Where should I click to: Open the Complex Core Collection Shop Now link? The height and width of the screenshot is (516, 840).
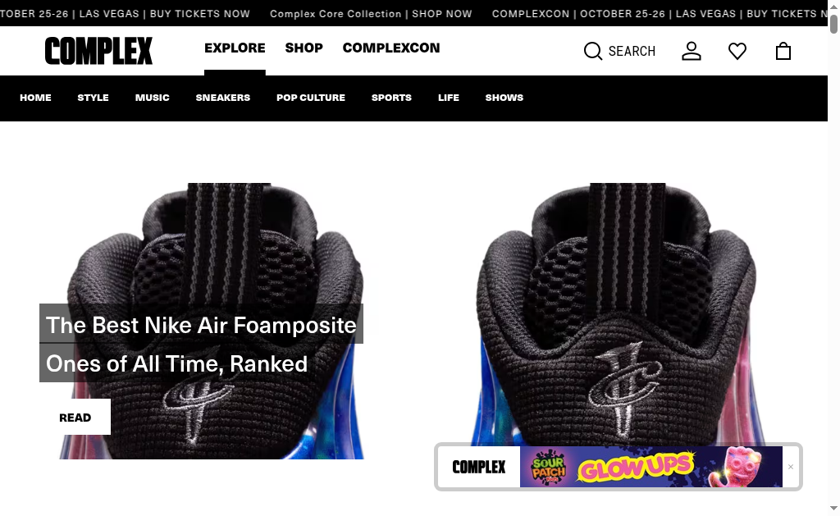point(371,14)
